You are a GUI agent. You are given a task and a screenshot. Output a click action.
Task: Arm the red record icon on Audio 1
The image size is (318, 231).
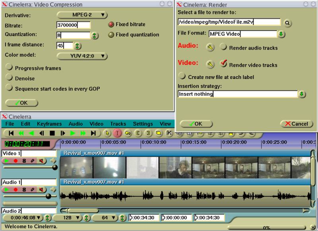(16, 190)
